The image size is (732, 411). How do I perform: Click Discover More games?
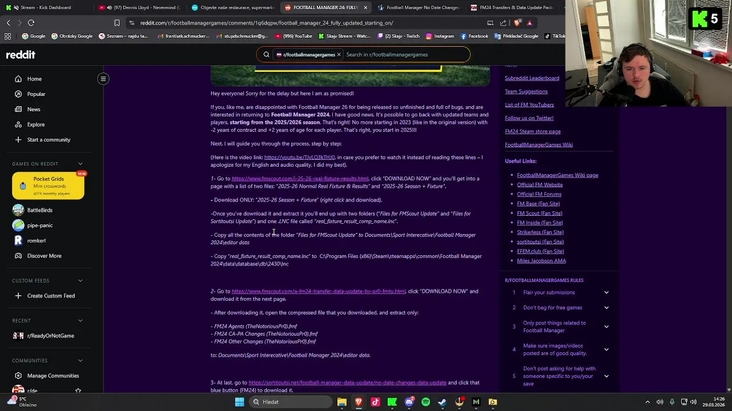44,256
